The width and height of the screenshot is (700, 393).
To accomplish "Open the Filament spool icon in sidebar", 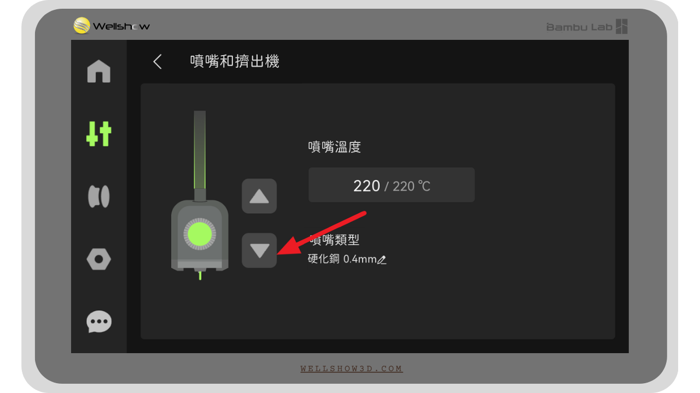I will click(99, 196).
